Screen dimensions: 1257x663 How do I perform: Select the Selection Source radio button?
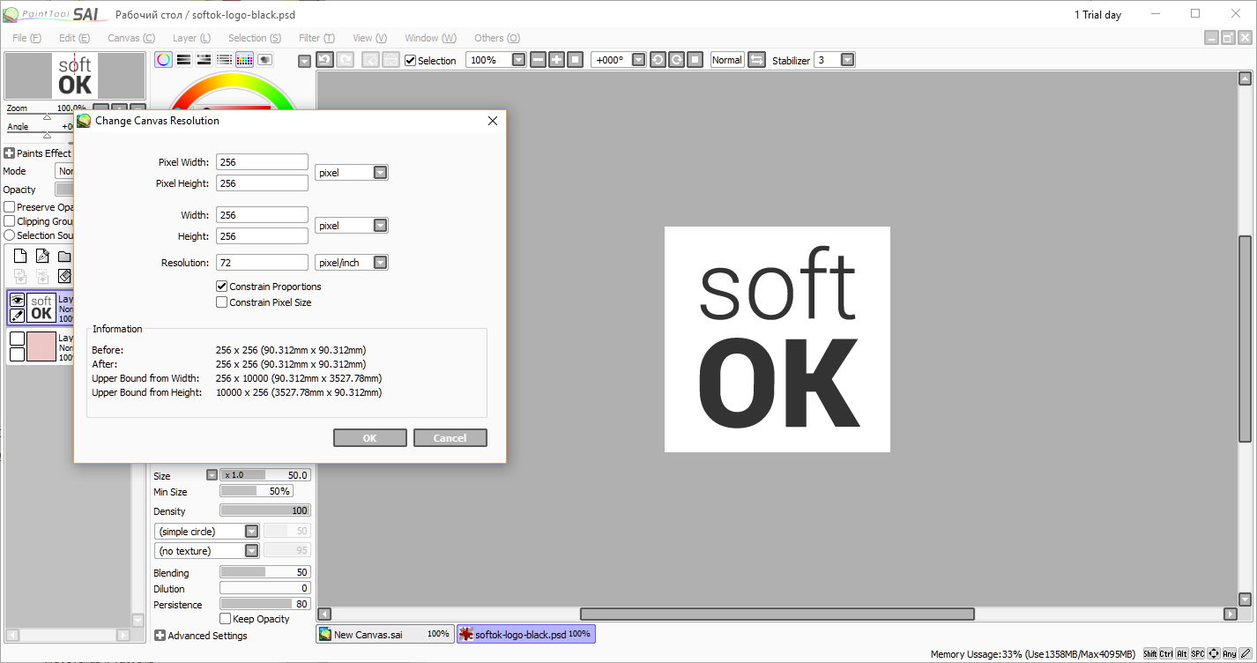(x=10, y=235)
